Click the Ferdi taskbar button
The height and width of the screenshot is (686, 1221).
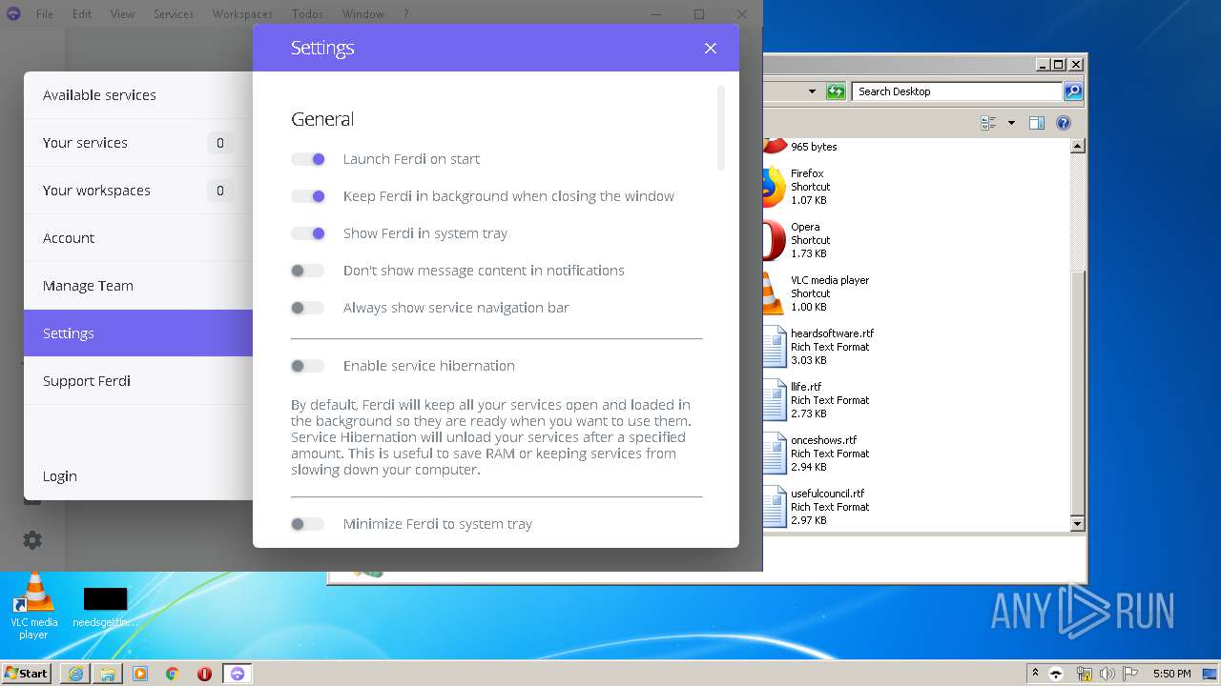pos(238,674)
